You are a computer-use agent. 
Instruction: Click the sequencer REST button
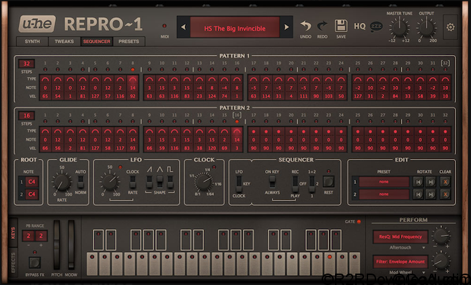tap(328, 182)
